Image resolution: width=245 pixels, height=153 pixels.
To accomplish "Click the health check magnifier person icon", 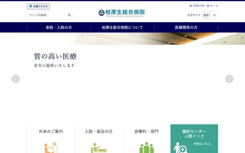I will [x=180, y=148].
